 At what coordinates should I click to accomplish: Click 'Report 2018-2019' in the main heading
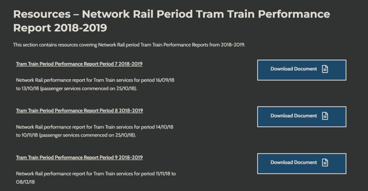(x=60, y=28)
